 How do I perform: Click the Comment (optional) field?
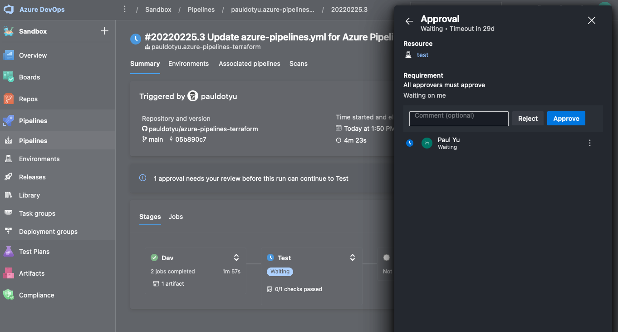[x=459, y=119]
